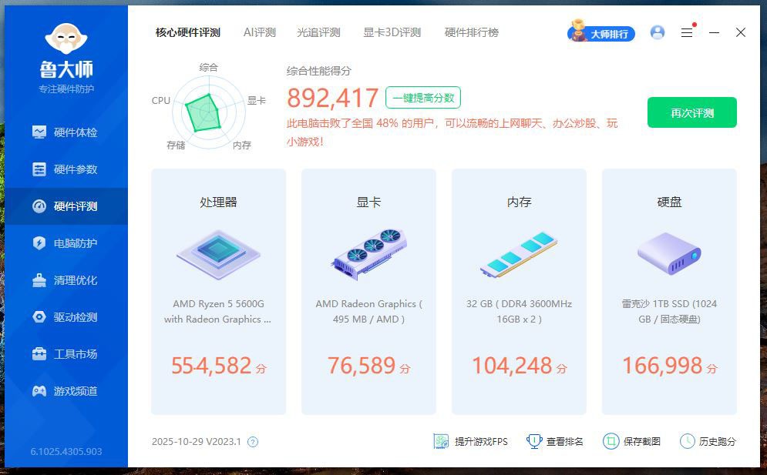This screenshot has height=475, width=767.
Task: Click the 32 GB DDR4 3600MHz text
Action: point(519,311)
